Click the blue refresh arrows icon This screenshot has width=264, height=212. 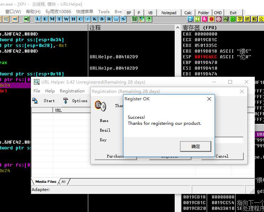(190, 19)
